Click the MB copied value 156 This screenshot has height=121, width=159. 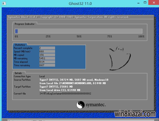click(x=47, y=55)
